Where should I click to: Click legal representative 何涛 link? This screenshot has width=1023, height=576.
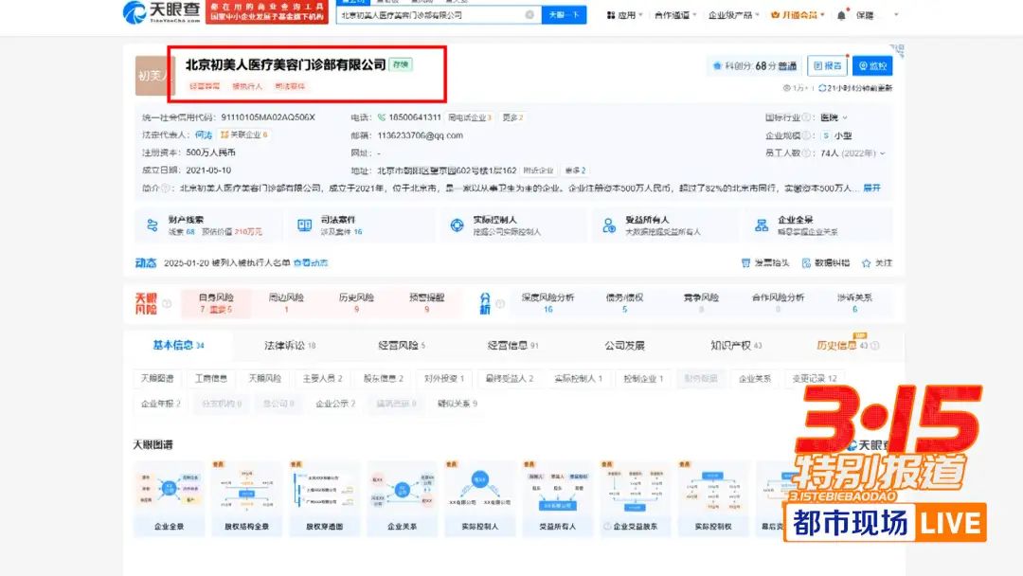click(204, 135)
